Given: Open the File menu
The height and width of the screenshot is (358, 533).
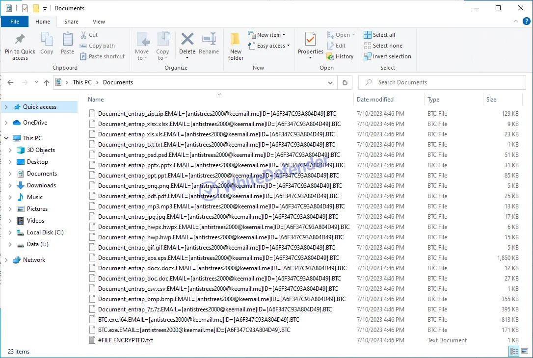Looking at the screenshot, I should tap(15, 22).
